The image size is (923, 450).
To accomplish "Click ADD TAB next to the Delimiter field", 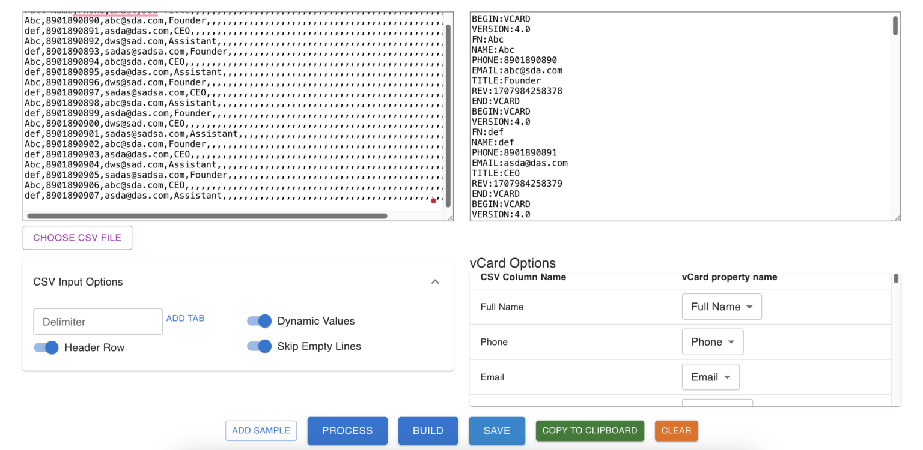I will (x=185, y=318).
